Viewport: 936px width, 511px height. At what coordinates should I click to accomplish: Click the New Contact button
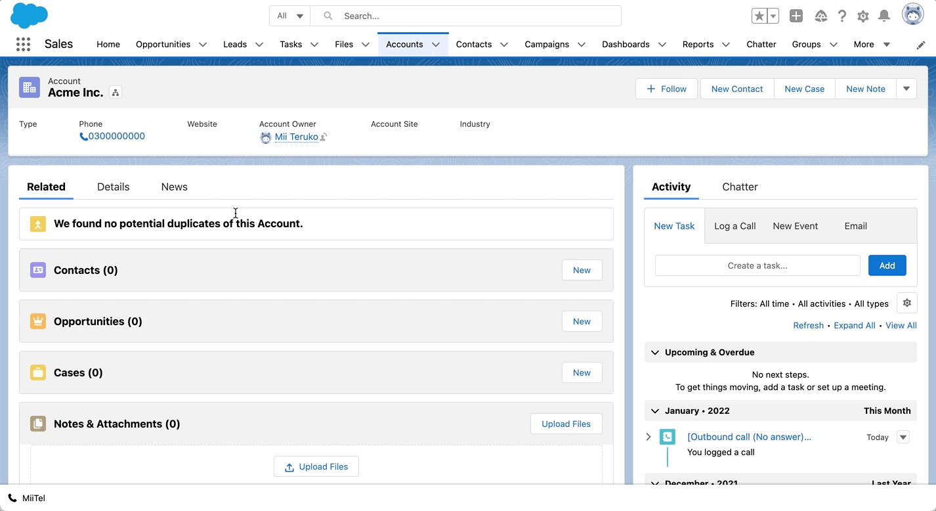point(737,89)
